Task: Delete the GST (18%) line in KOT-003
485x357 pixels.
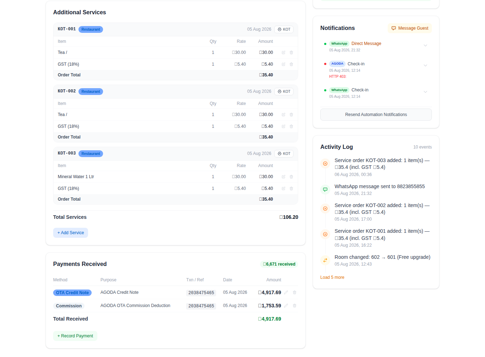Action: coord(291,188)
